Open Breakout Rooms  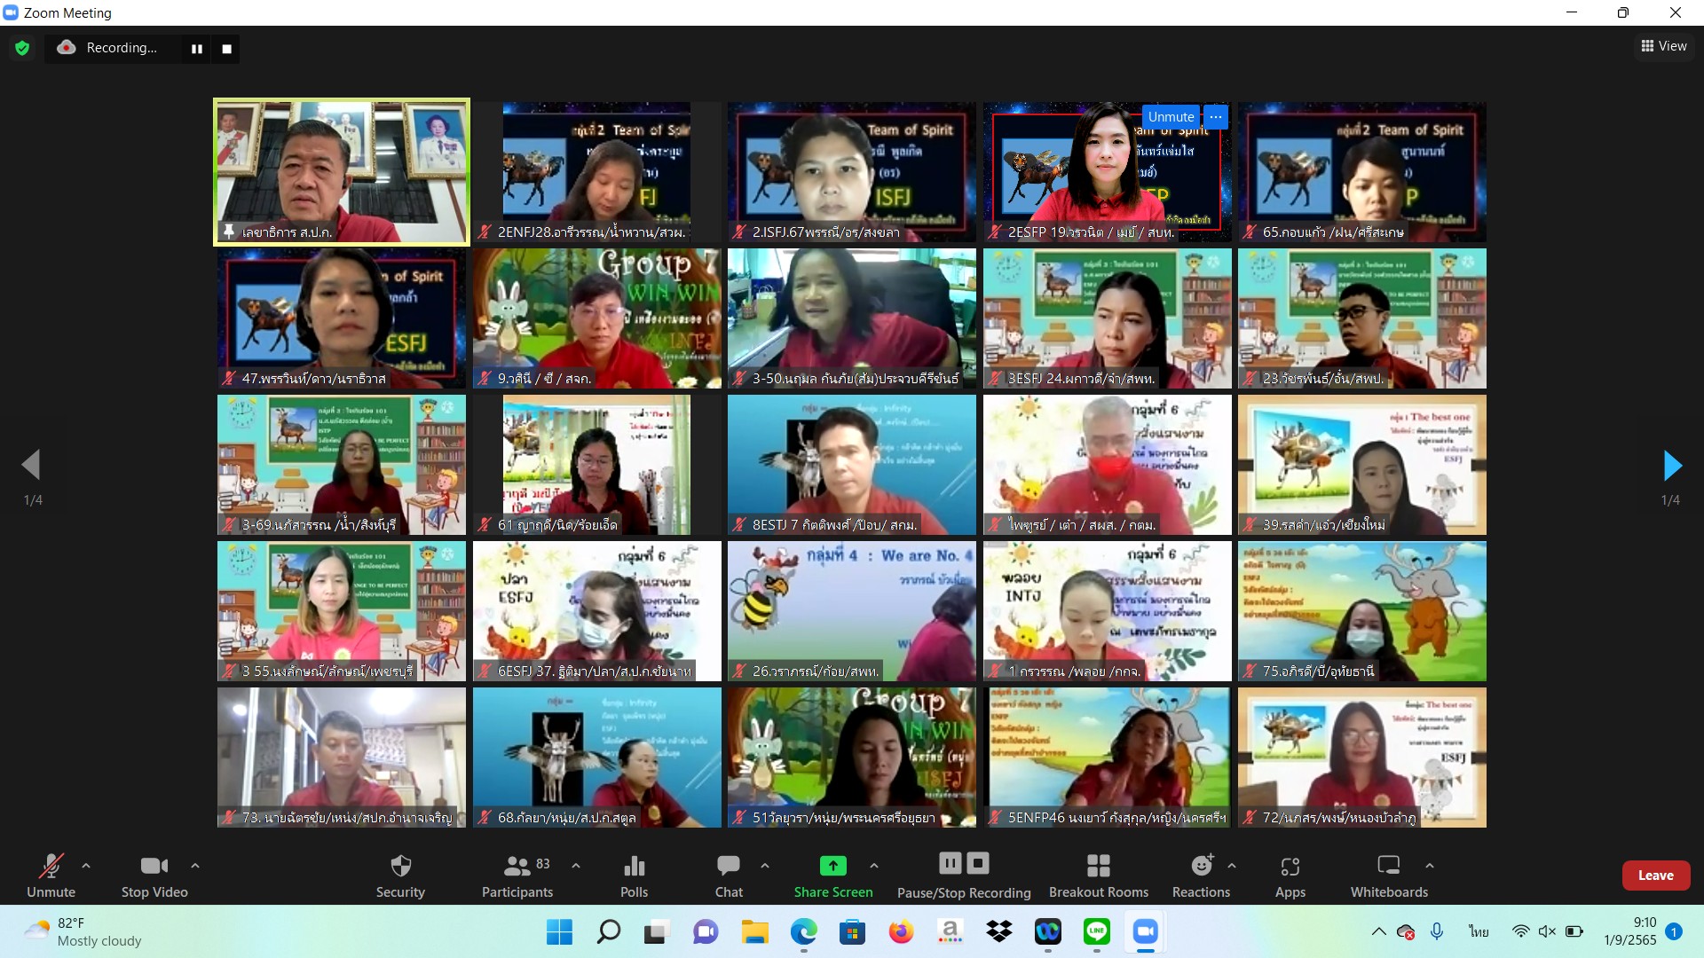[x=1098, y=875]
